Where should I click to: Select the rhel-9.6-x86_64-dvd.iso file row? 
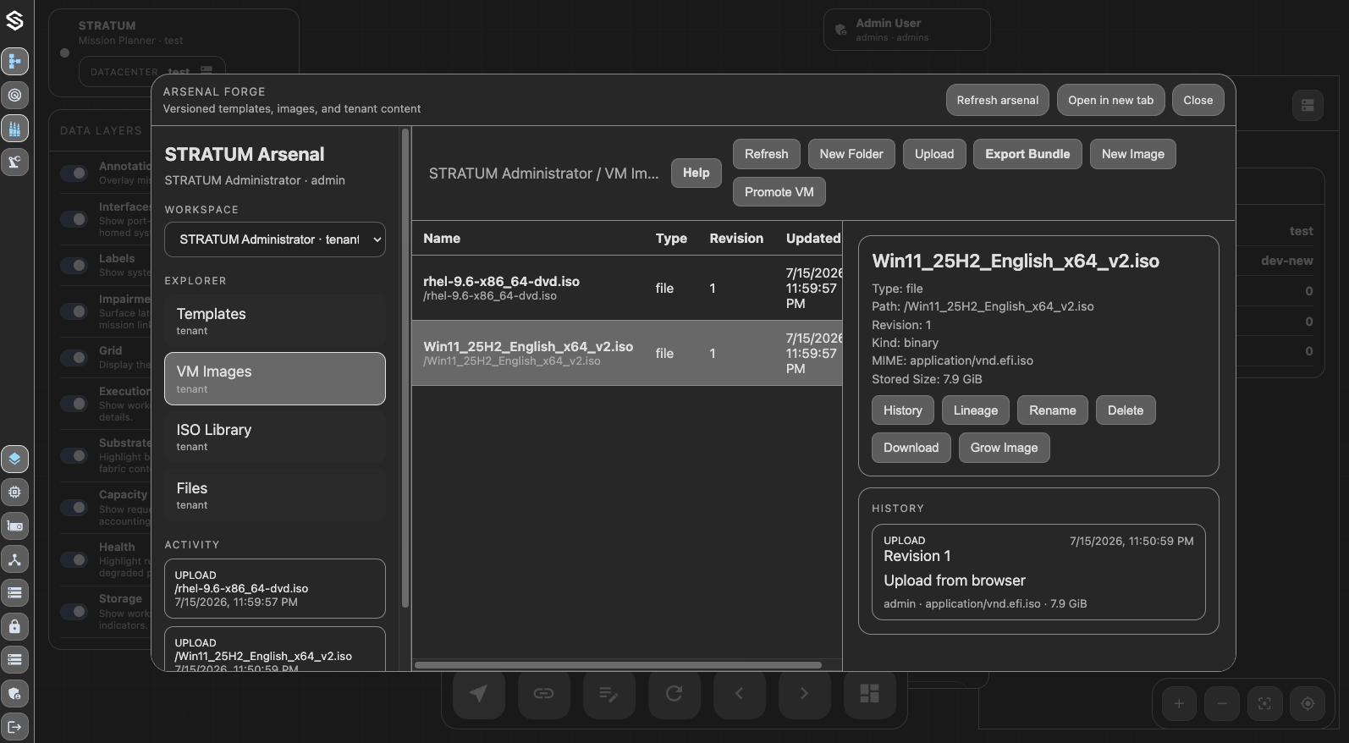[627, 288]
